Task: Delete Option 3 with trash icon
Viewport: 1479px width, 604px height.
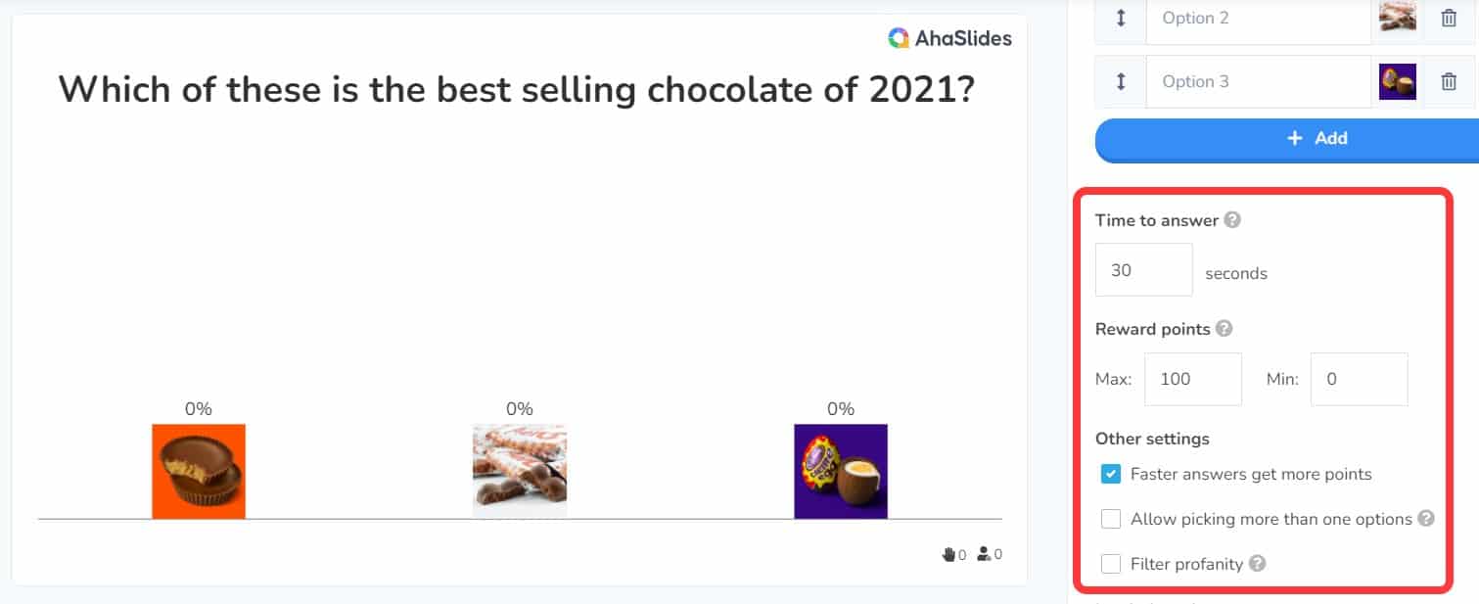Action: [x=1449, y=82]
